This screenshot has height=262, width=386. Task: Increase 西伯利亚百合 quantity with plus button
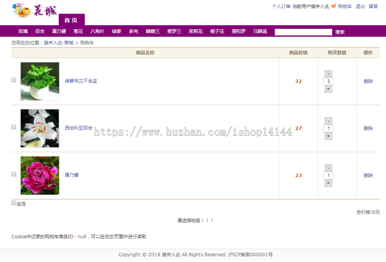[328, 135]
